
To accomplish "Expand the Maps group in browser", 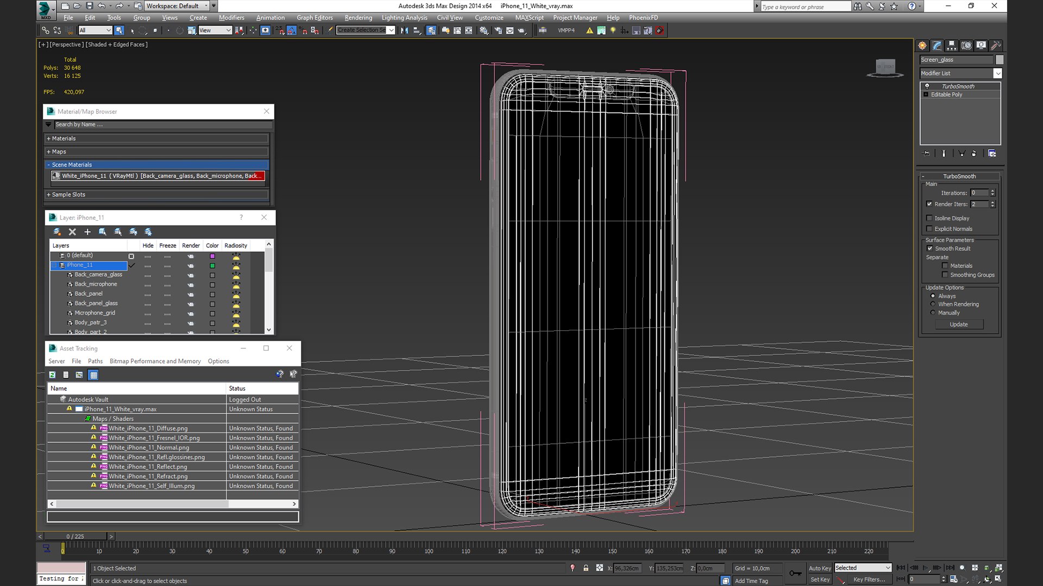I will 158,152.
